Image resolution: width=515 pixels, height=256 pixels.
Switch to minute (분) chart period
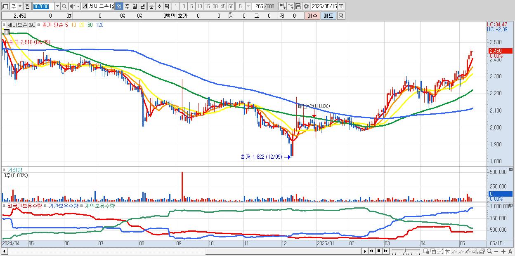click(x=151, y=6)
